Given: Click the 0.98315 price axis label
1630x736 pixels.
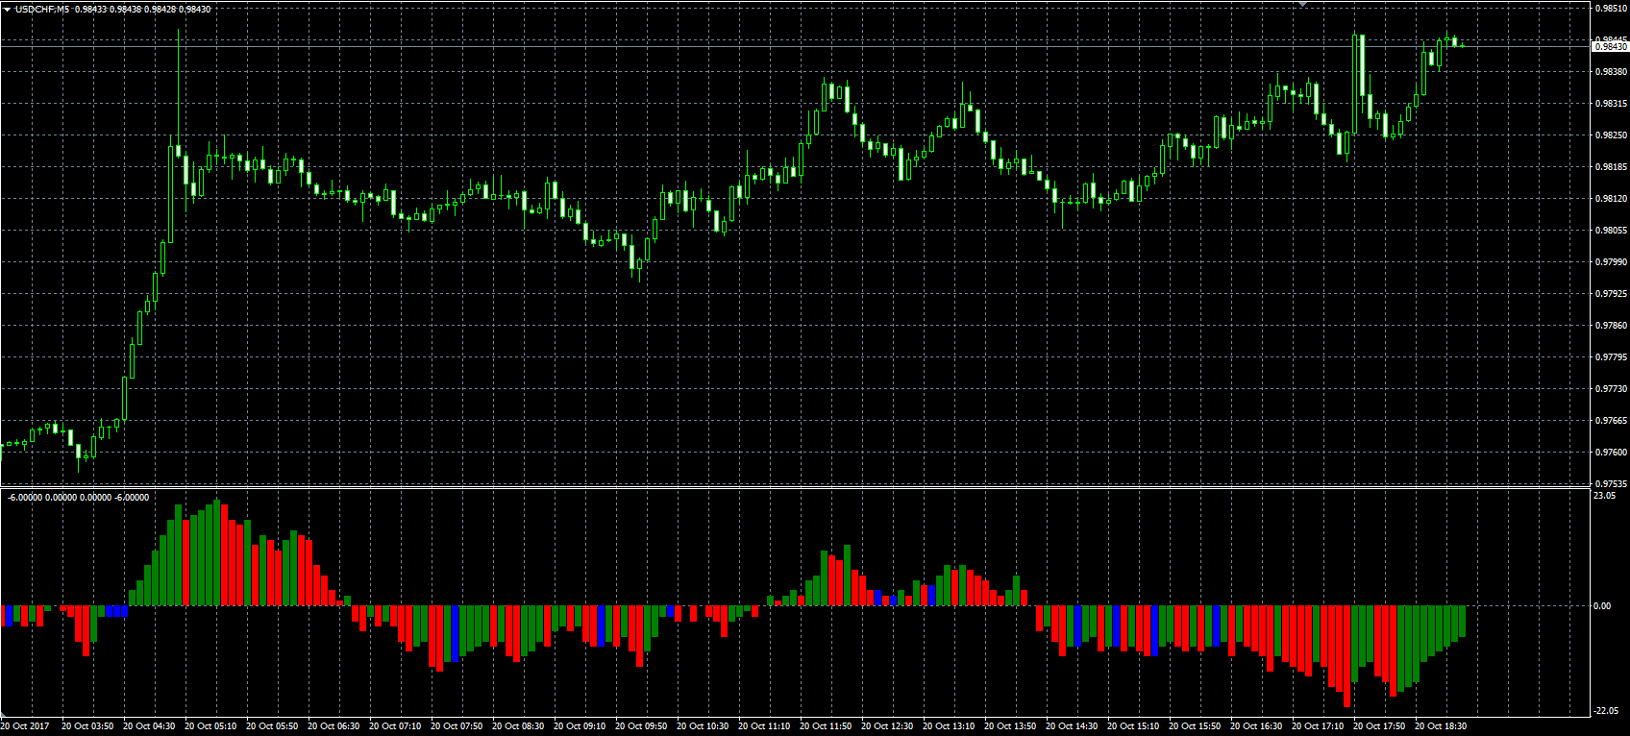Looking at the screenshot, I should click(1611, 104).
